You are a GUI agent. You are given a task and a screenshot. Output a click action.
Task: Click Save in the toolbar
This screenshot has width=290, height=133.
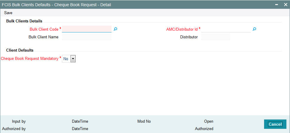tap(8, 13)
